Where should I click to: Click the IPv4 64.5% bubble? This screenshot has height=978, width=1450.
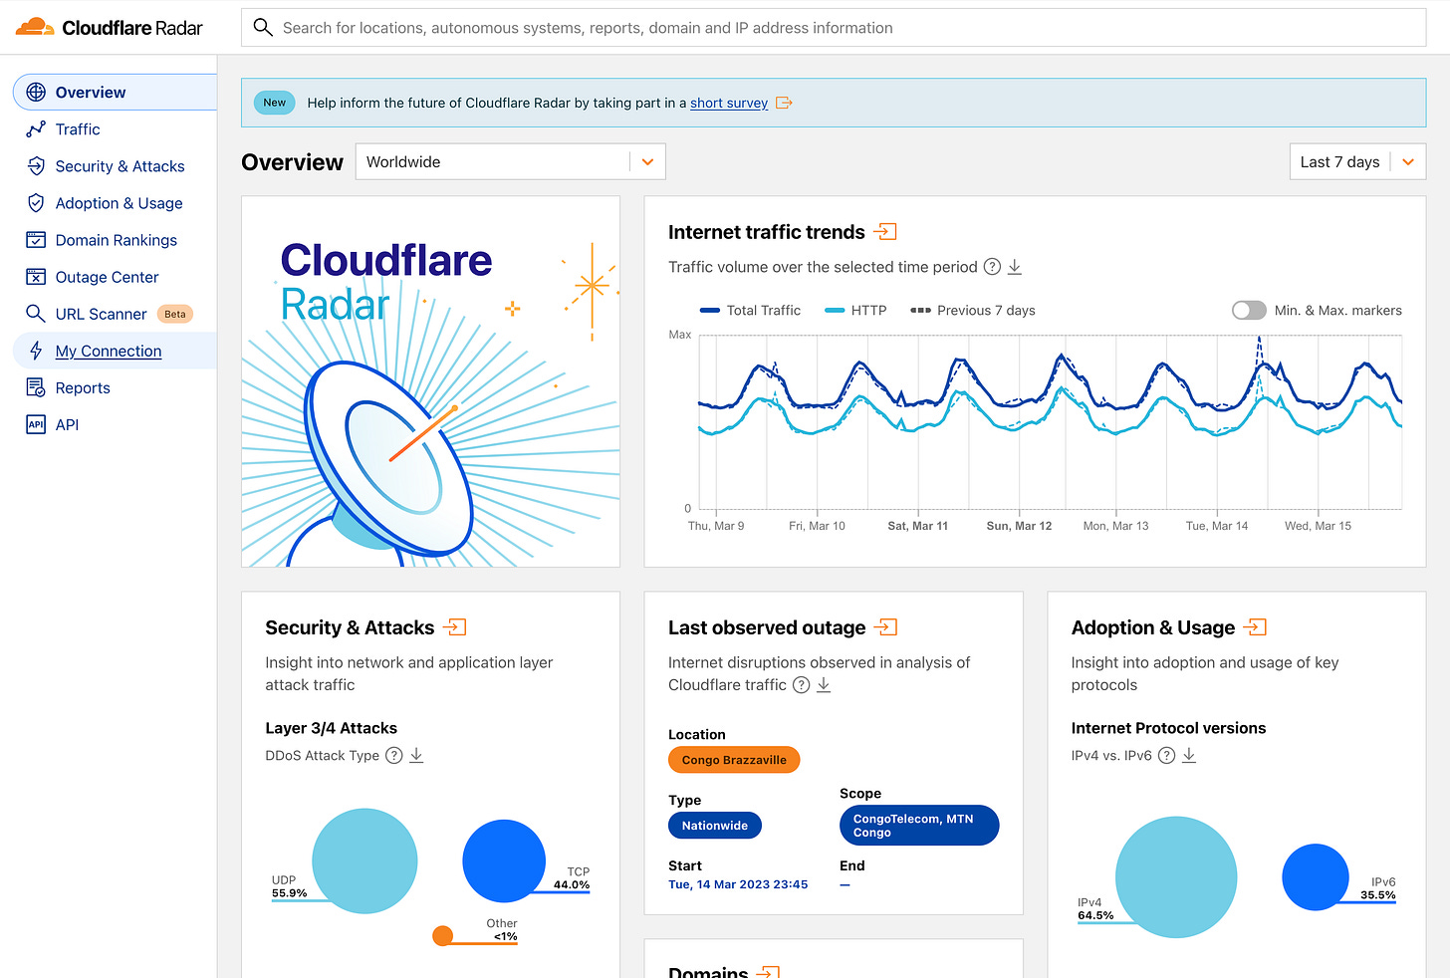pos(1176,877)
